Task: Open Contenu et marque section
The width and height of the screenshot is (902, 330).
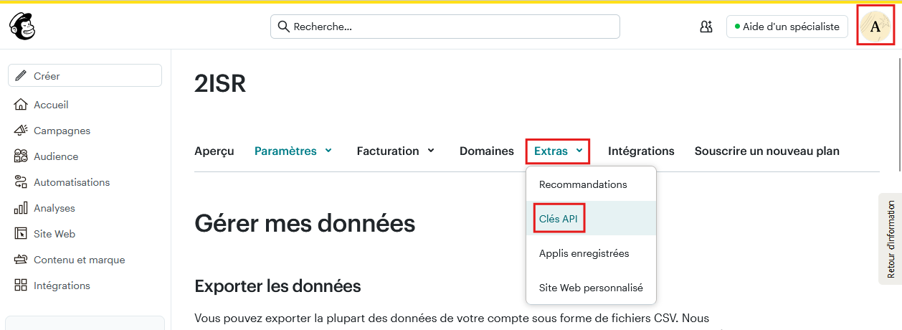Action: pyautogui.click(x=79, y=260)
